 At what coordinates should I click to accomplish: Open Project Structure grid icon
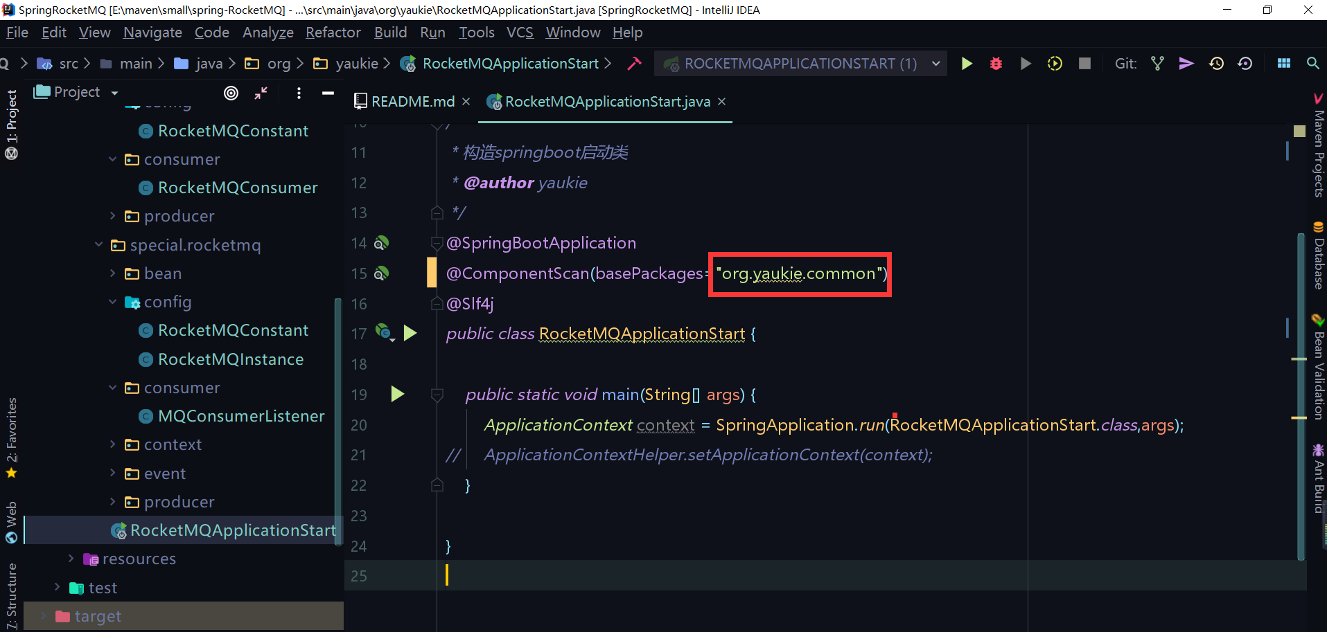pos(1284,63)
